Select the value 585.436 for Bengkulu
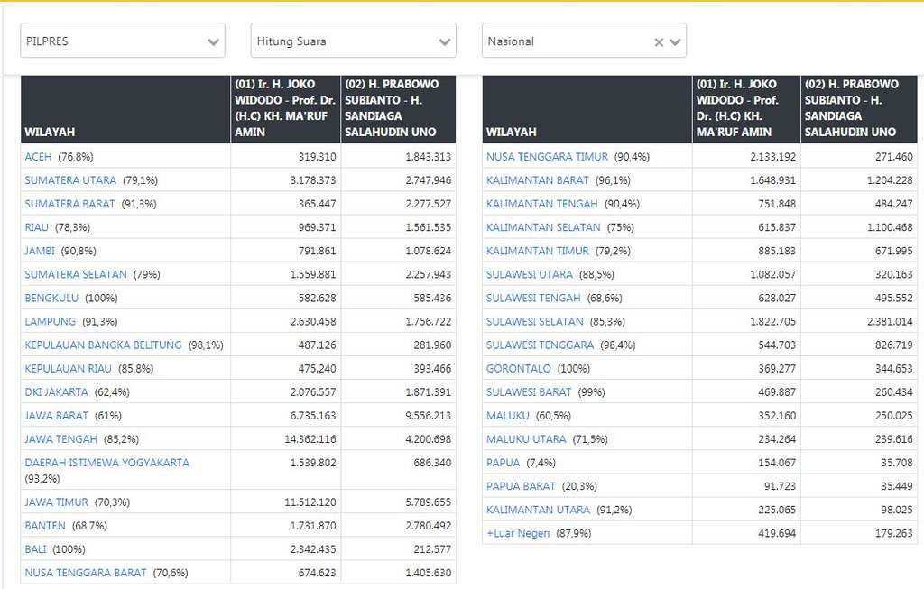Viewport: 924px width, 589px height. [432, 298]
